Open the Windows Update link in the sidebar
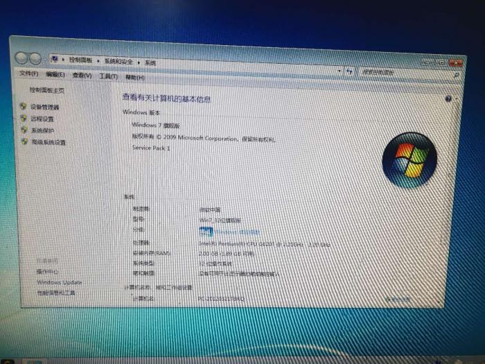485x364 pixels. tap(60, 282)
